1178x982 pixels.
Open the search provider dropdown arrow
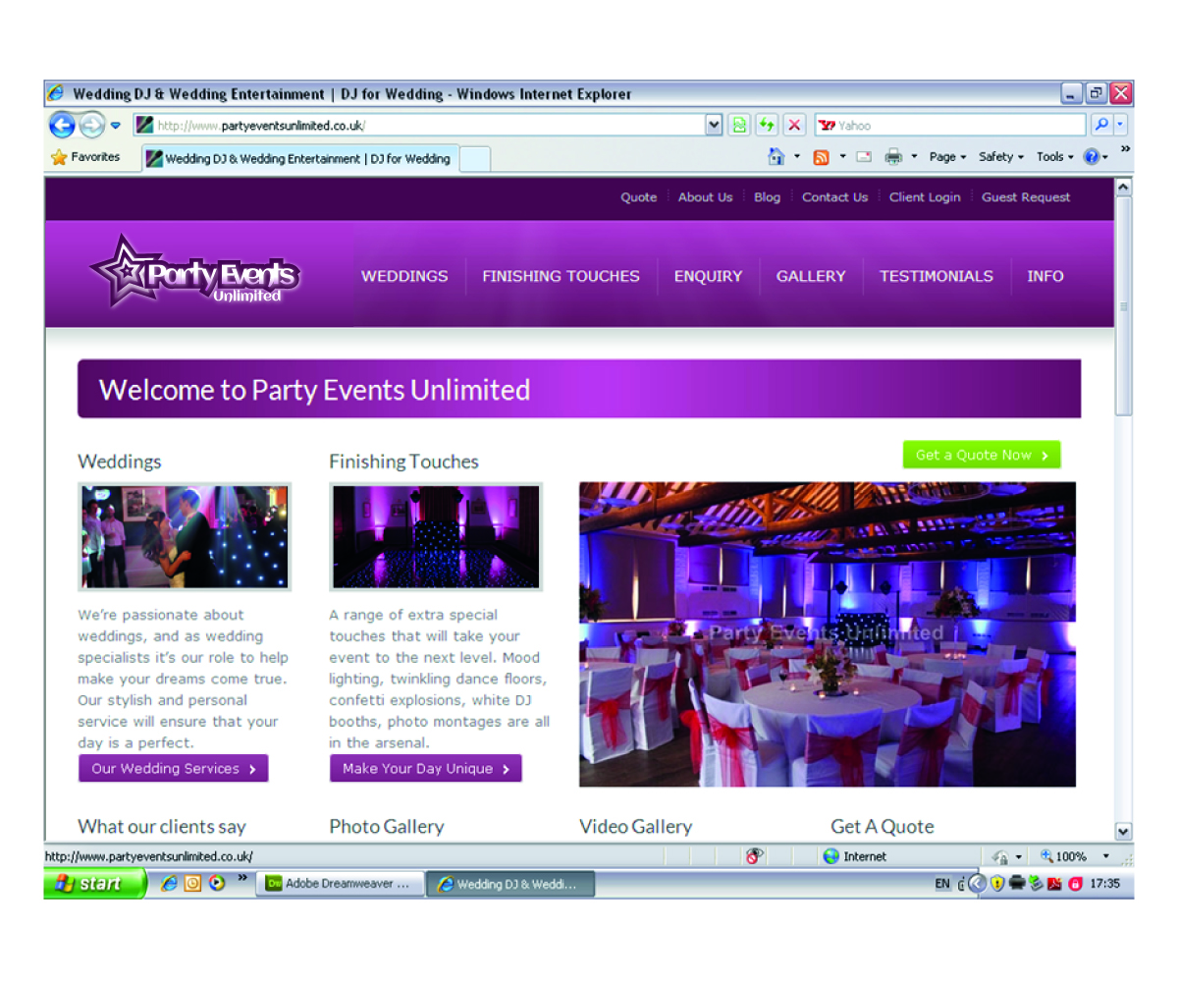(x=1121, y=126)
